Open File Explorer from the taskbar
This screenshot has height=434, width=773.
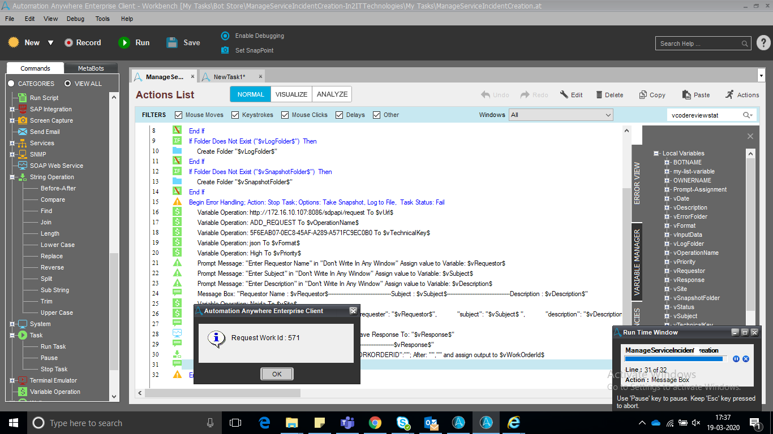click(x=291, y=423)
